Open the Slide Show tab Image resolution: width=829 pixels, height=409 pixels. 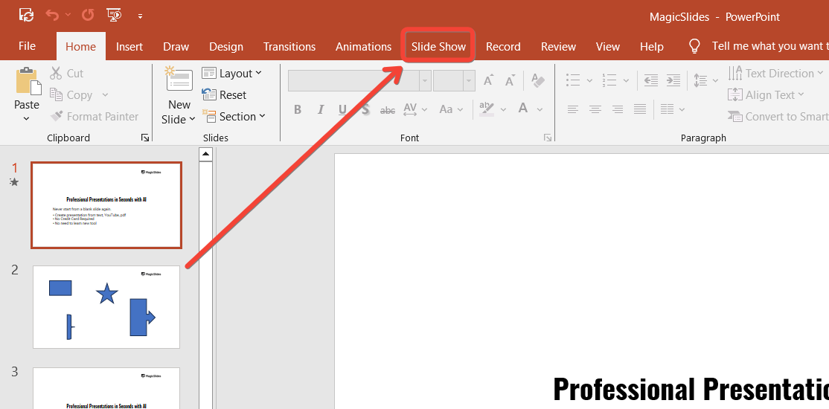pos(438,47)
